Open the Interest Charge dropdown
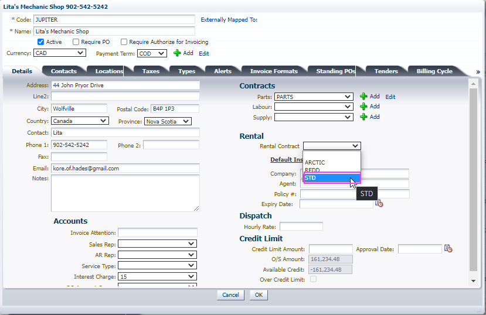The width and height of the screenshot is (486, 315). [x=157, y=276]
